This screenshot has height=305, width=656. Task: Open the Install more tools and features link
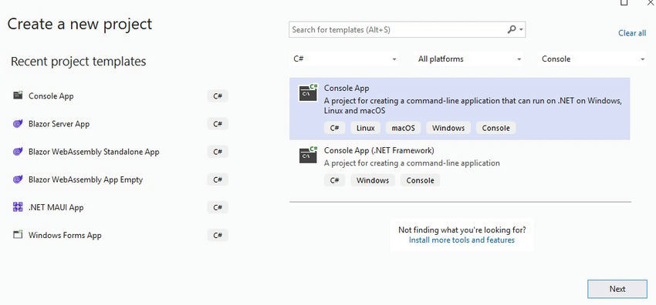click(462, 240)
